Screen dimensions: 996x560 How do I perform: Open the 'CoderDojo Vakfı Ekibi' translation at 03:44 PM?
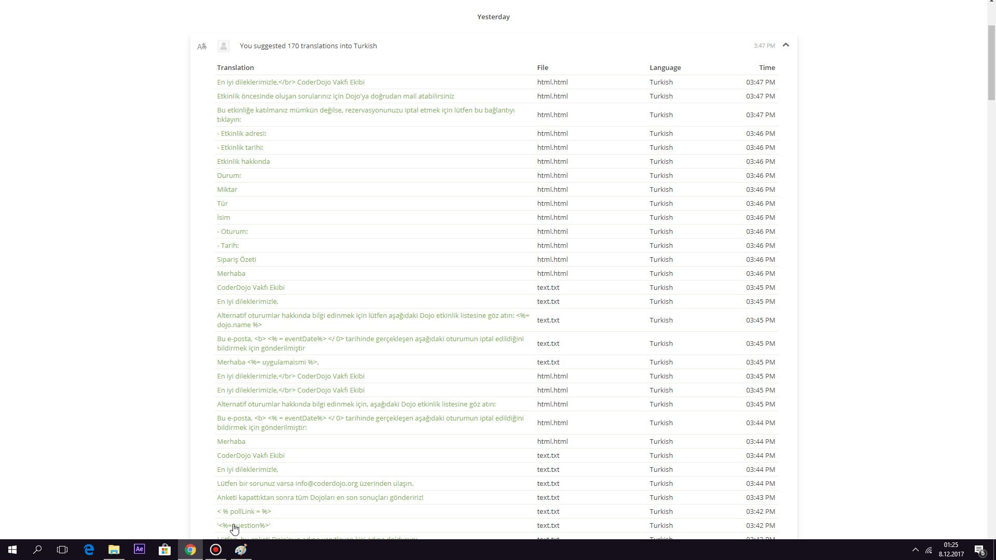[251, 456]
